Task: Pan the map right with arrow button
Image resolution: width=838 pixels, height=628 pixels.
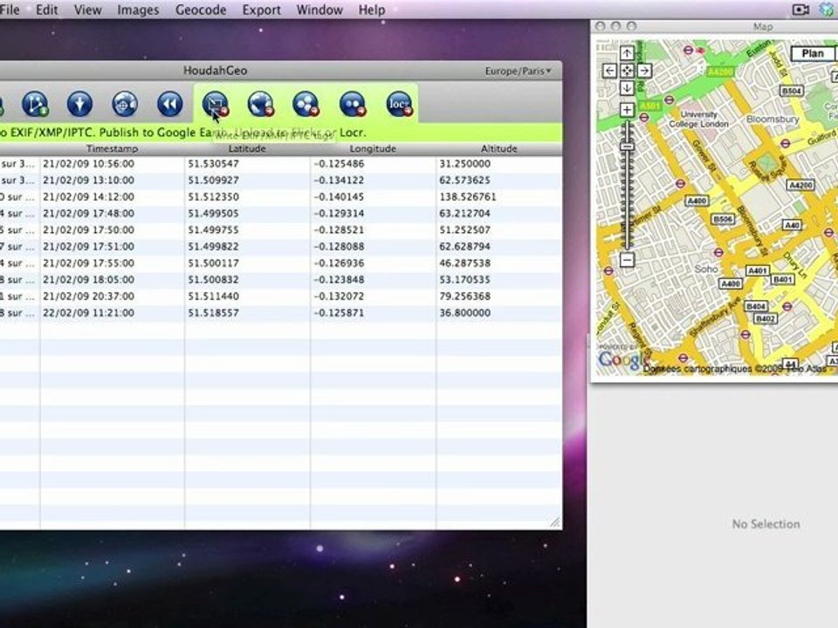Action: pyautogui.click(x=644, y=71)
